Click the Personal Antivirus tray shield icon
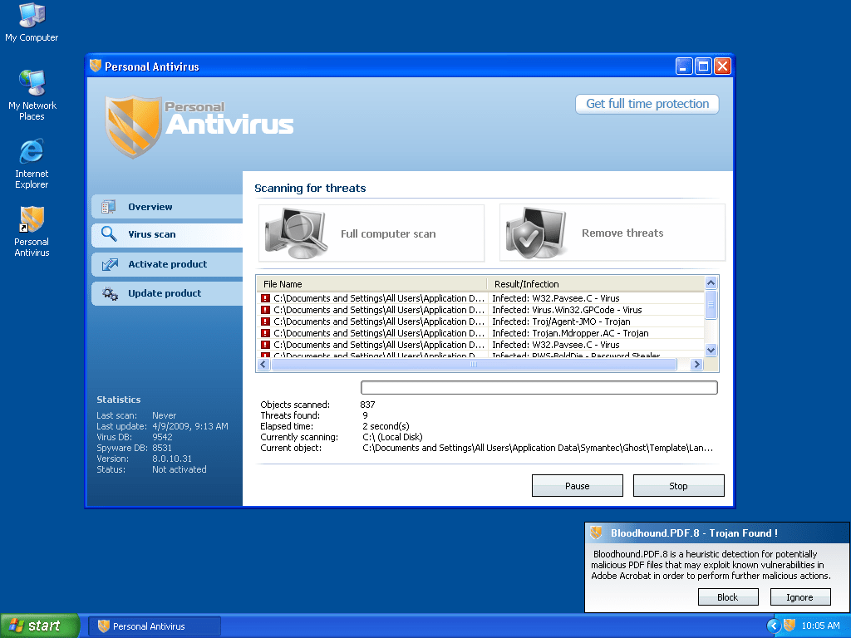 tap(790, 626)
